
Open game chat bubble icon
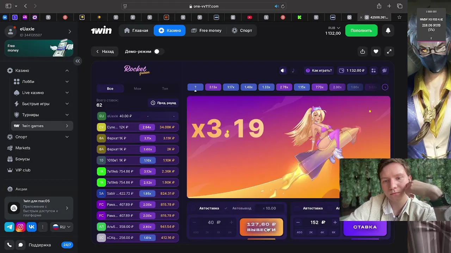(x=384, y=71)
